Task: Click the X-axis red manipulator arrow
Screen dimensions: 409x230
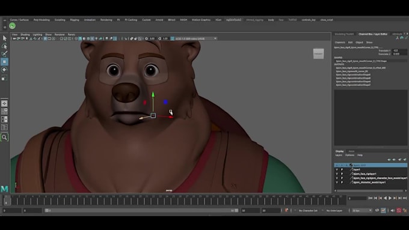Action: [x=170, y=117]
